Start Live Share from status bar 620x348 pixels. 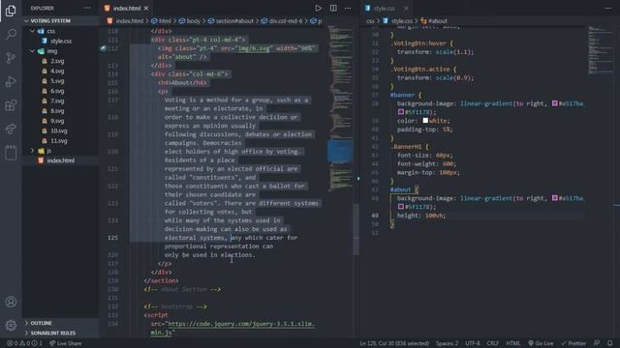tap(66, 343)
